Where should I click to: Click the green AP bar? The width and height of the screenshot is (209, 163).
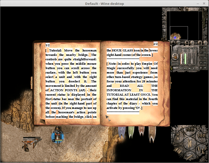[185, 59]
